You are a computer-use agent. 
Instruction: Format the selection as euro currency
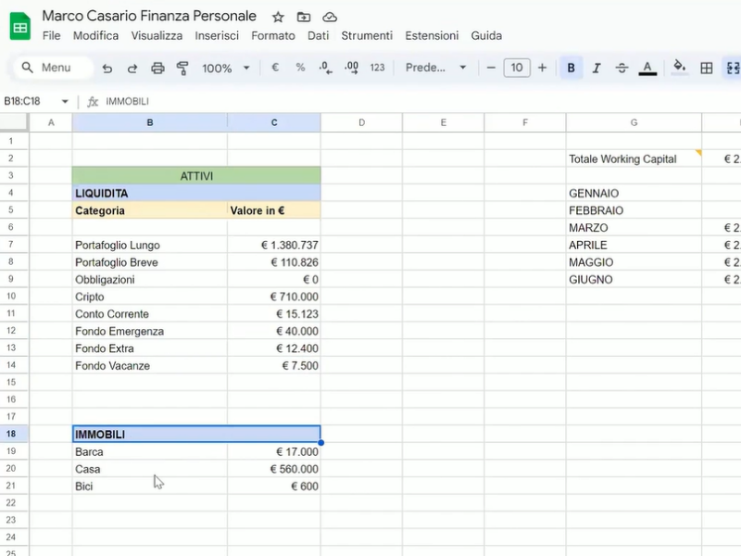tap(275, 68)
